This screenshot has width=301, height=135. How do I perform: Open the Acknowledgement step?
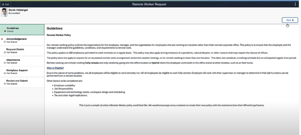click(x=22, y=40)
